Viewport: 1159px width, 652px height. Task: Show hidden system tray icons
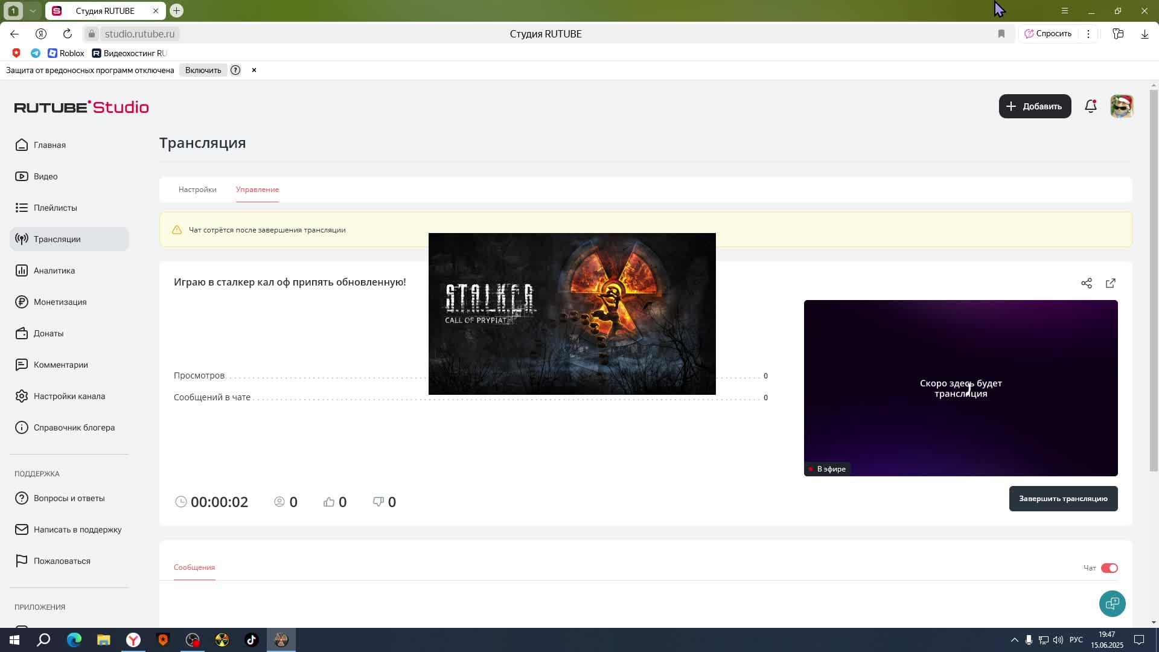(1014, 640)
